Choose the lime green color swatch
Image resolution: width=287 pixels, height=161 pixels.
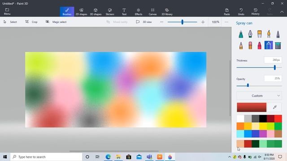click(x=270, y=126)
